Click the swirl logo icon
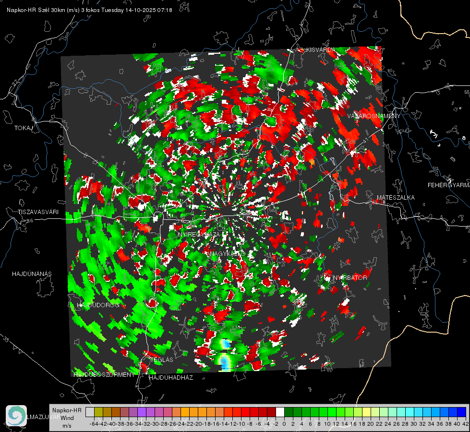This screenshot has height=432, width=470. pyautogui.click(x=16, y=416)
